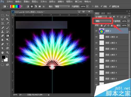131x97 pixels.
Task: Choose the radial gradient style
Action: tap(32, 7)
